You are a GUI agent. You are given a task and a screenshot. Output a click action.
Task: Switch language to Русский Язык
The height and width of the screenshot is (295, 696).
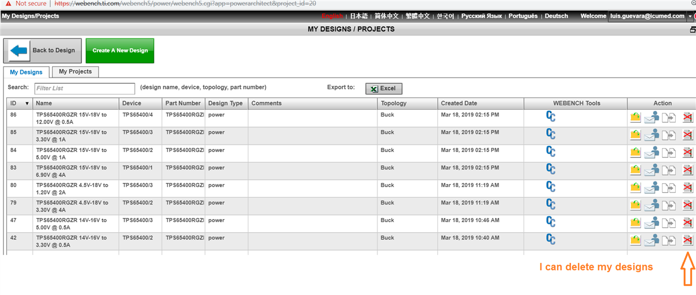[x=482, y=16]
